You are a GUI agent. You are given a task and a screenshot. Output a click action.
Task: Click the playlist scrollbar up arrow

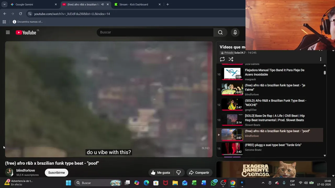[325, 66]
